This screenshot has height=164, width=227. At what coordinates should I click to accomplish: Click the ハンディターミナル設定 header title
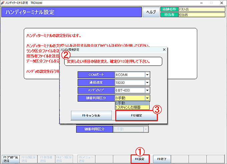point(30,12)
